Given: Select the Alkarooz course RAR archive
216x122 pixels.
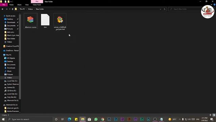Looking at the screenshot, I should 31,21.
